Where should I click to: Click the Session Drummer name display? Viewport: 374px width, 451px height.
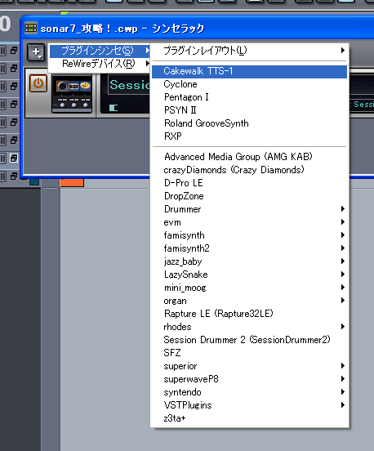pos(129,85)
